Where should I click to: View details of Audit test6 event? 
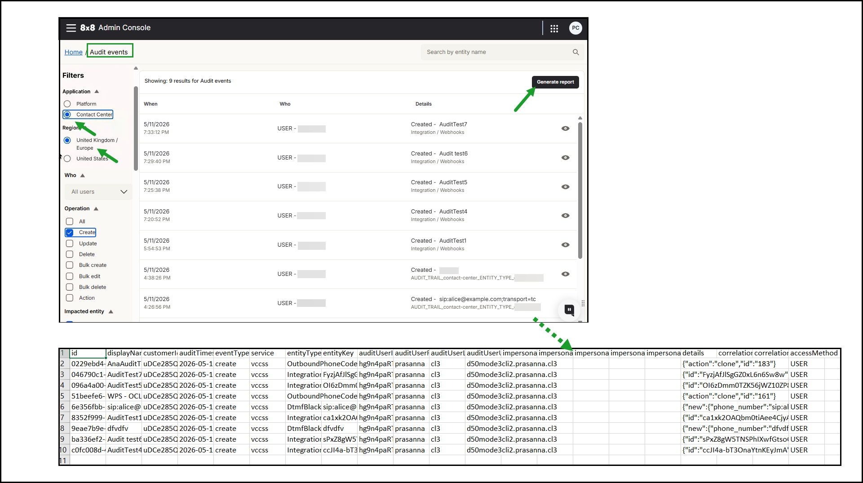(565, 158)
